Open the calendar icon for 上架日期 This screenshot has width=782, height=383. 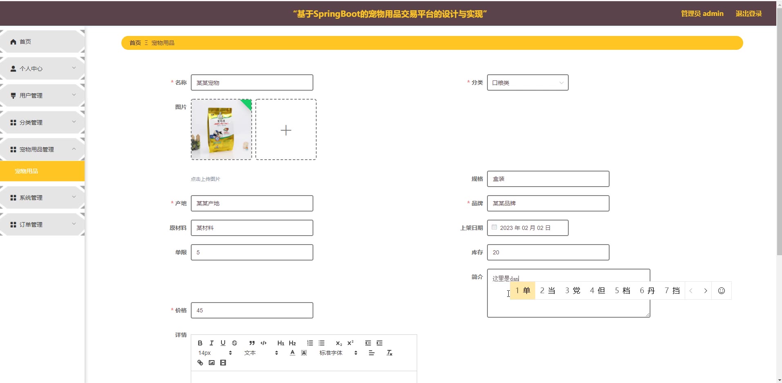click(494, 227)
